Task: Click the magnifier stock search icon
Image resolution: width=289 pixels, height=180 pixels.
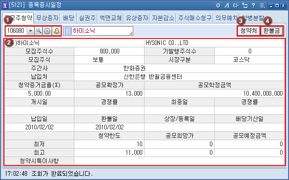Action: coord(39,31)
